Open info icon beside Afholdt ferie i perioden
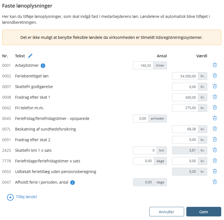Image resolution: width=224 pixels, height=220 pixels. pos(73,183)
